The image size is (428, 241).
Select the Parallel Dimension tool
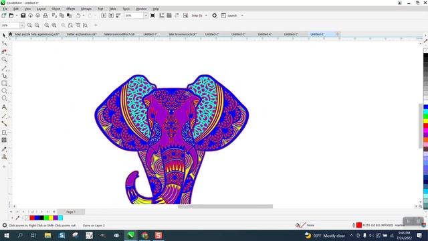point(4,116)
